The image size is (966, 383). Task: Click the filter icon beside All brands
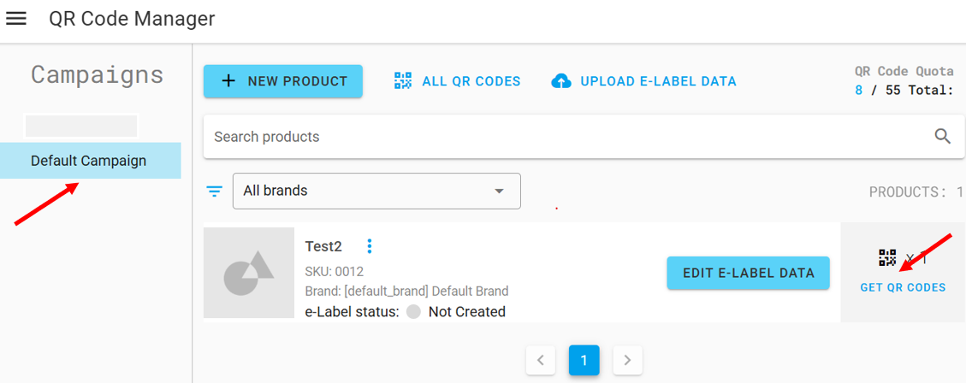tap(215, 191)
